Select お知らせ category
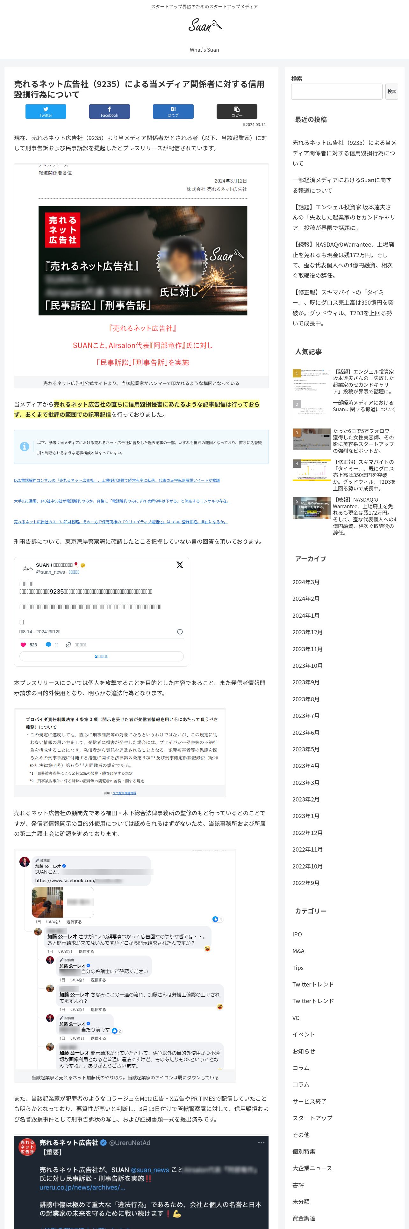409x1229 pixels. pyautogui.click(x=303, y=1051)
